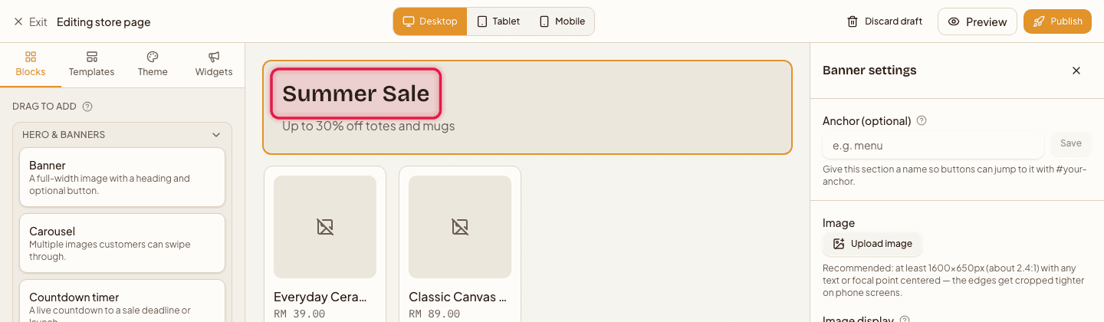Open the Blocks tab
1104x322 pixels.
click(x=31, y=64)
